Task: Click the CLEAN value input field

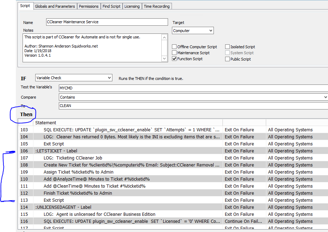Action: pos(193,106)
